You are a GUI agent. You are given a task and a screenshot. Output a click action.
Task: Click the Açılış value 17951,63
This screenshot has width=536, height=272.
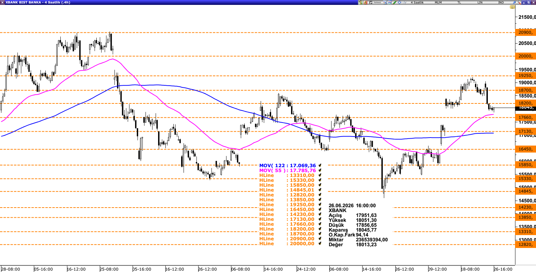(x=366, y=215)
